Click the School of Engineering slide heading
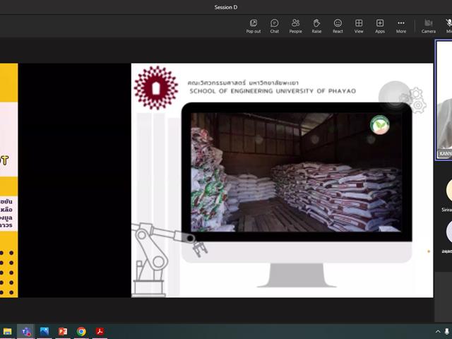 273,91
